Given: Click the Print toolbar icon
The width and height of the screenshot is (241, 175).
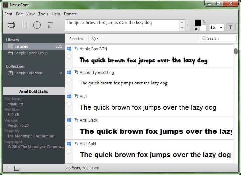Looking at the screenshot, I should pos(11,25).
